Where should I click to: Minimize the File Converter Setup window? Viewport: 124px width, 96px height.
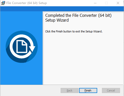95,3
